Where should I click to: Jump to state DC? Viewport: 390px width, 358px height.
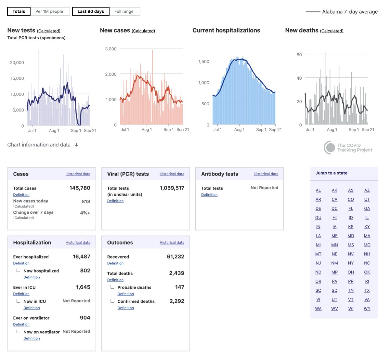334,208
